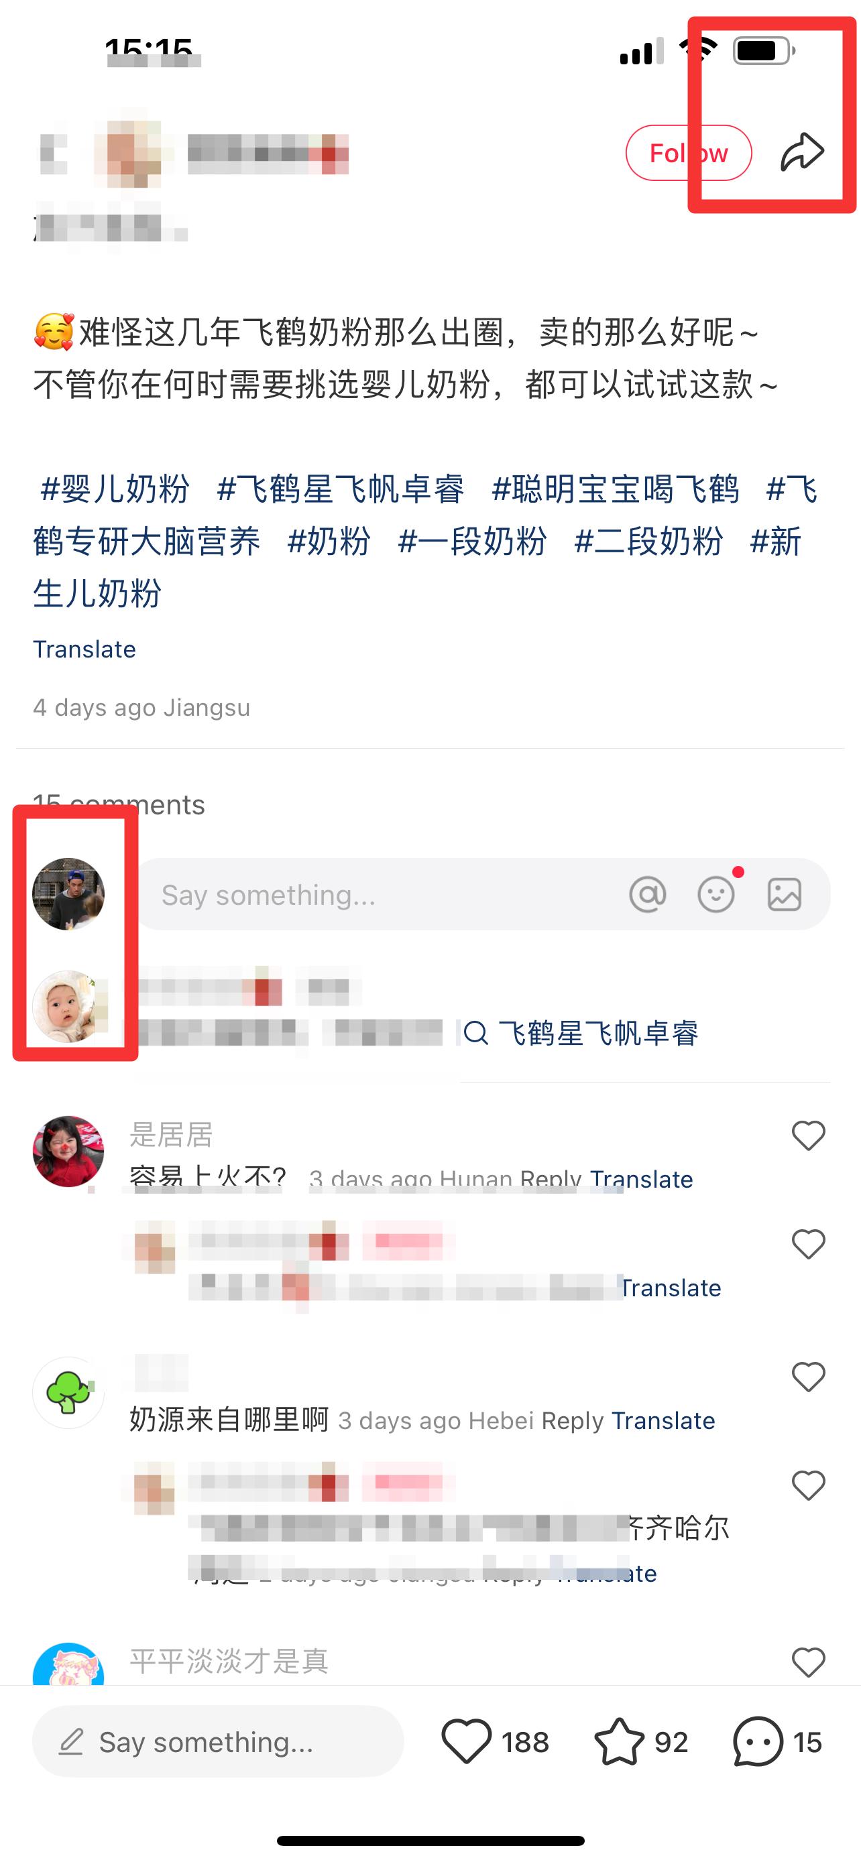Open hashtag #婴儿奶粉
The width and height of the screenshot is (861, 1862).
click(115, 489)
